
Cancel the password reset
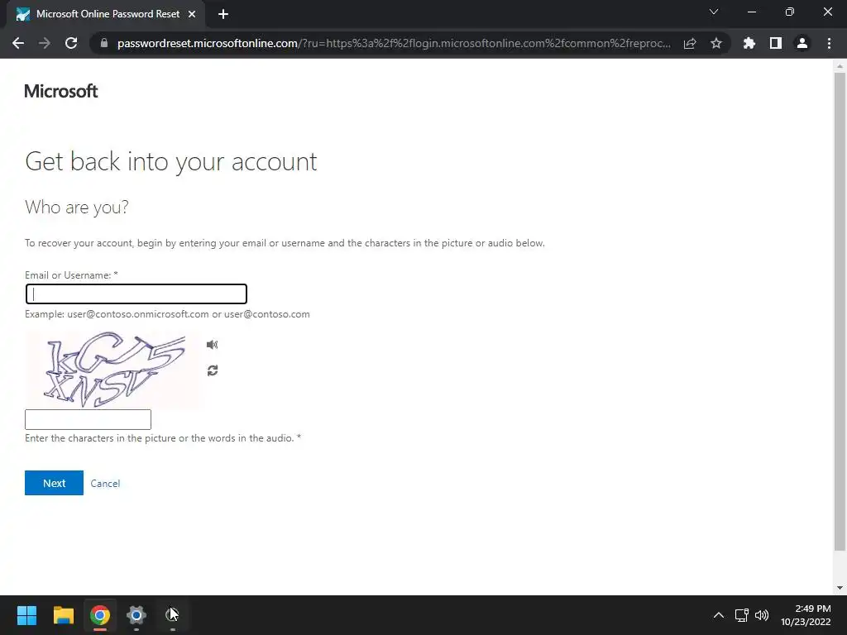(105, 483)
